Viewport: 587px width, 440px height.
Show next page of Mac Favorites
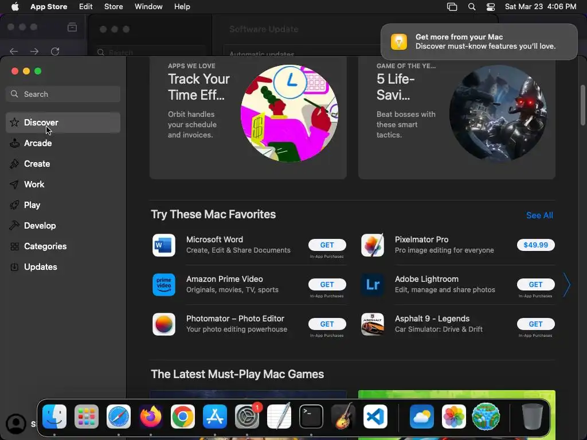click(567, 285)
